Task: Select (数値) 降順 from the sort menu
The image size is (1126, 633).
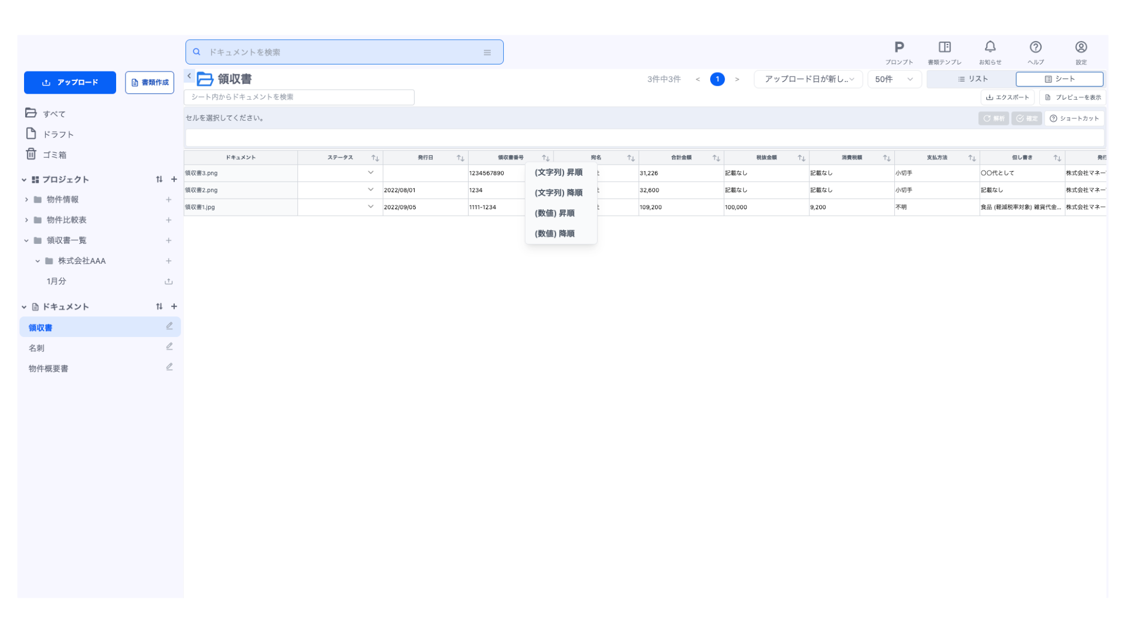Action: click(554, 233)
